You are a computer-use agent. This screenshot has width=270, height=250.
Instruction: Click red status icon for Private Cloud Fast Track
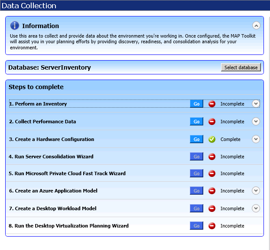(212, 173)
